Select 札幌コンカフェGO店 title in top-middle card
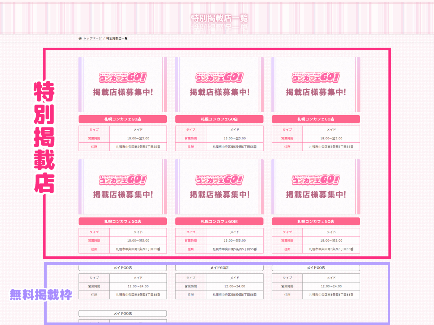The height and width of the screenshot is (325, 434). coord(219,119)
